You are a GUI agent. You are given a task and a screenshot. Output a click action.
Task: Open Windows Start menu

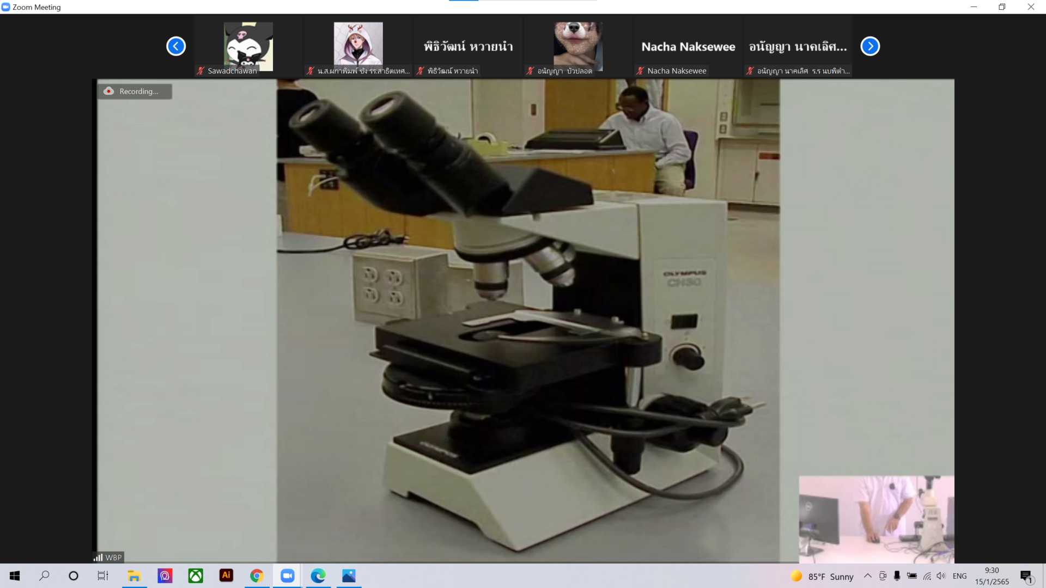click(15, 575)
